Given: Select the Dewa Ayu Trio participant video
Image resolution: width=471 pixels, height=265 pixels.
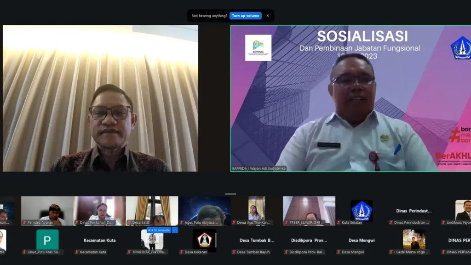Looking at the screenshot, I should (257, 210).
